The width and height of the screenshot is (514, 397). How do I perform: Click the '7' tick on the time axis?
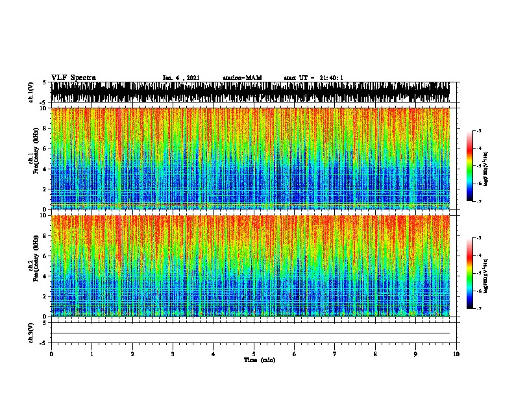coord(335,354)
